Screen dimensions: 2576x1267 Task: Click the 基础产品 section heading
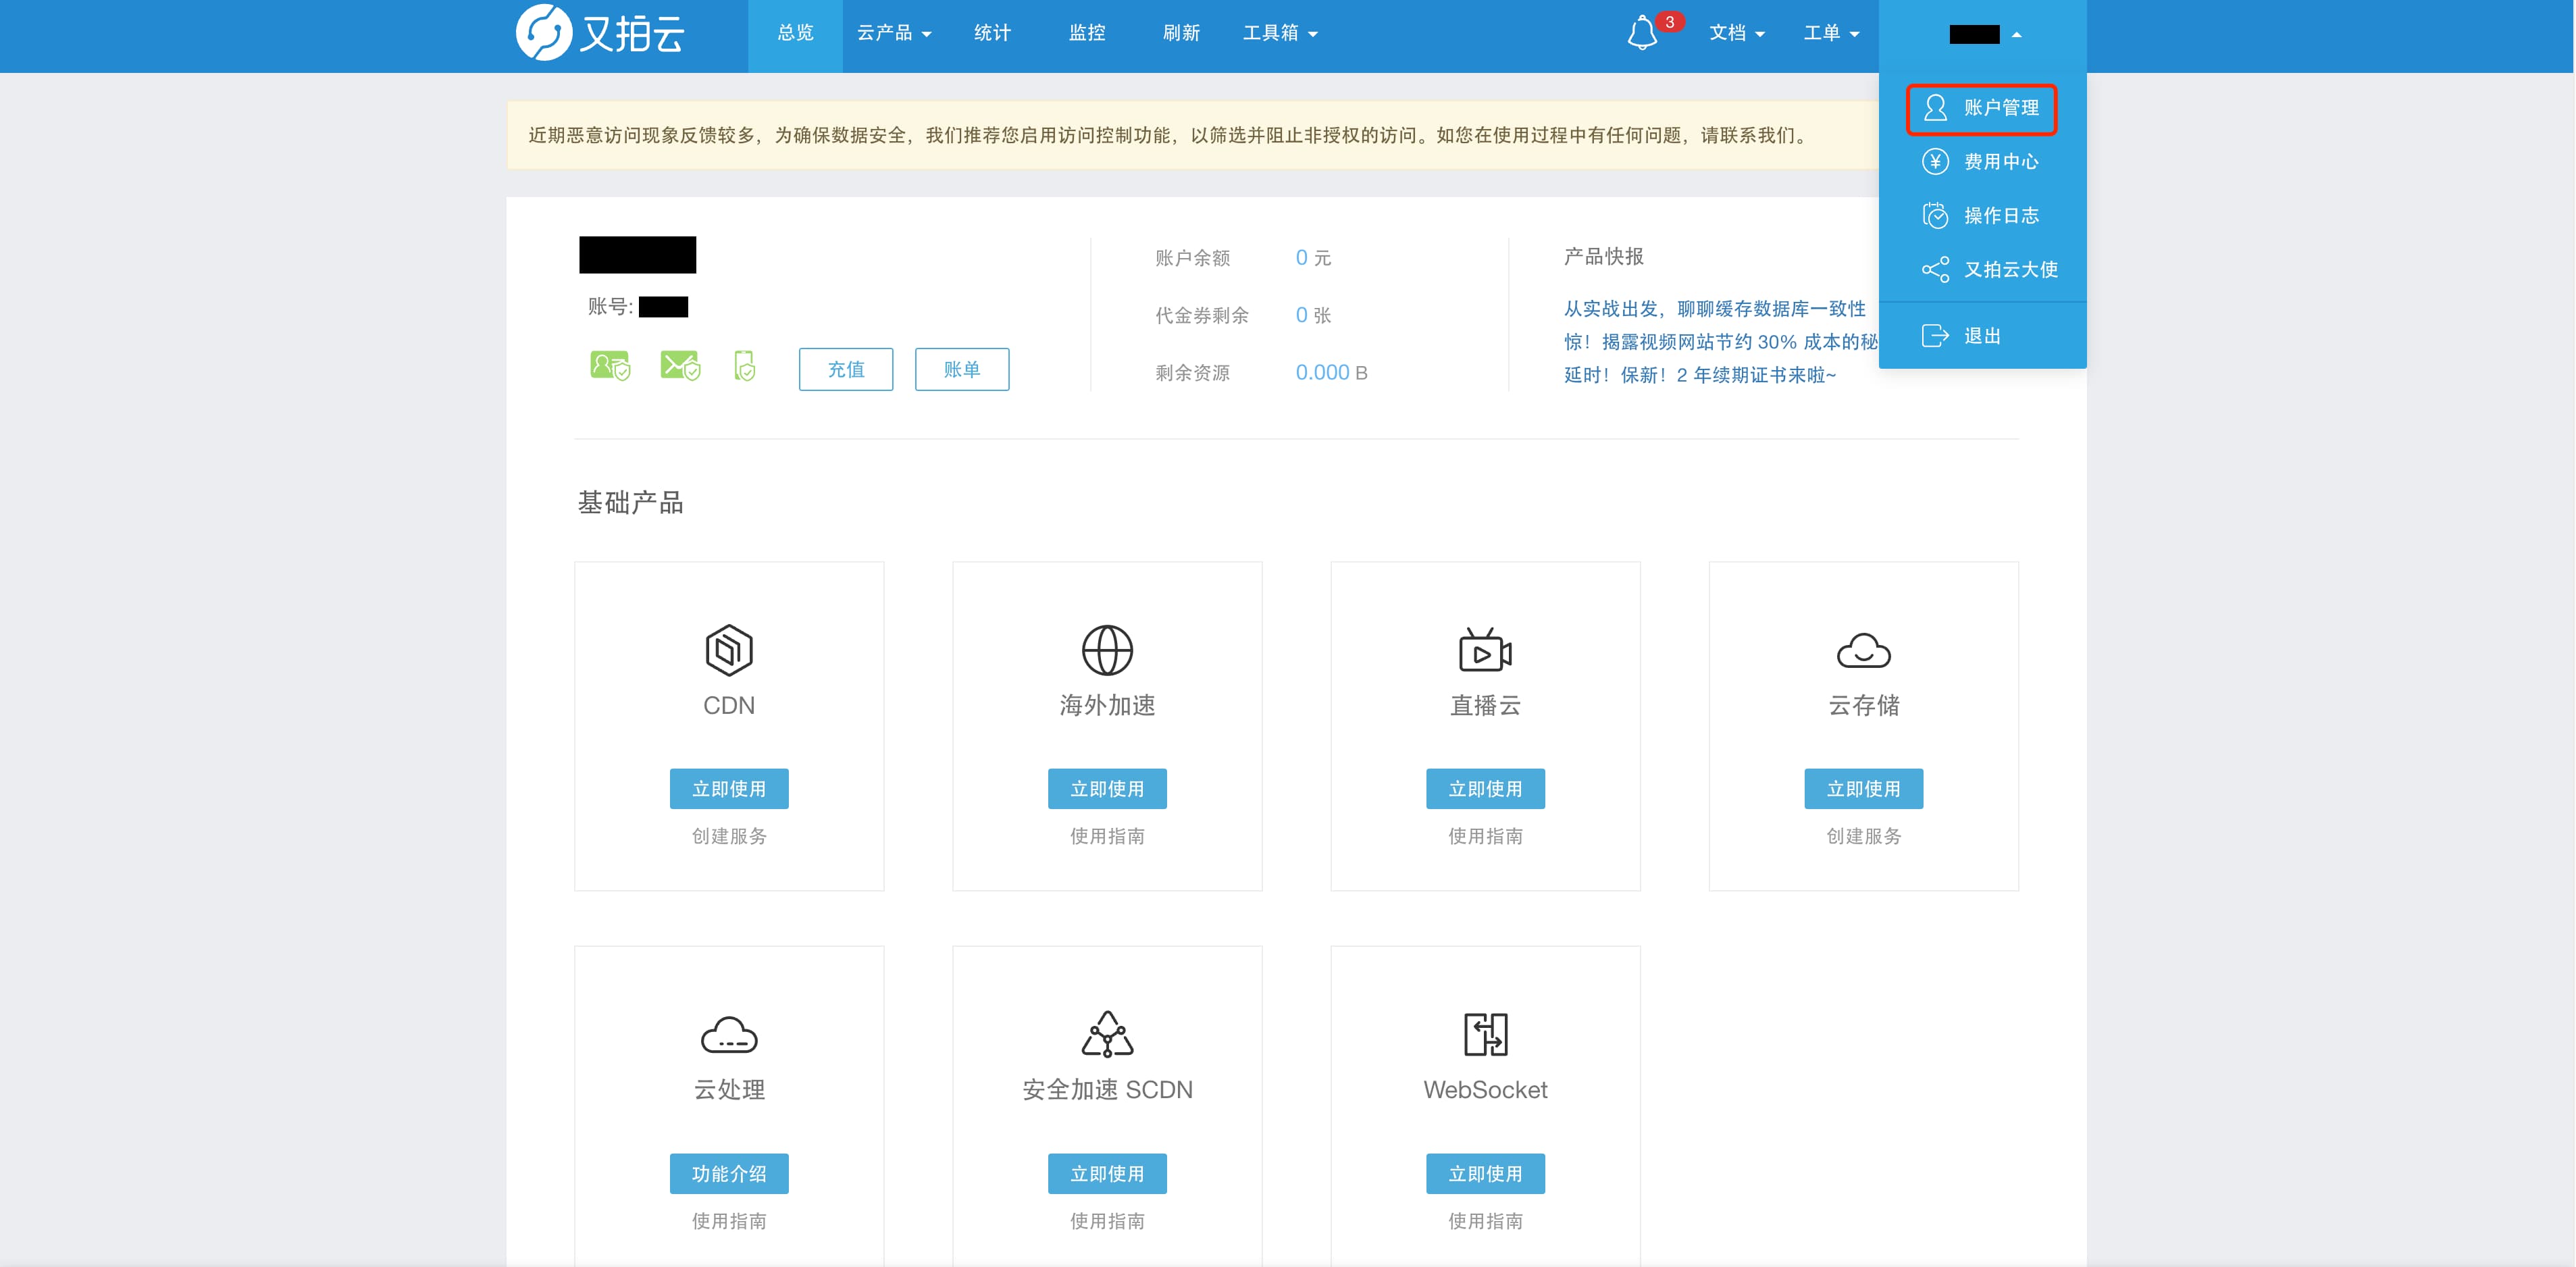630,502
